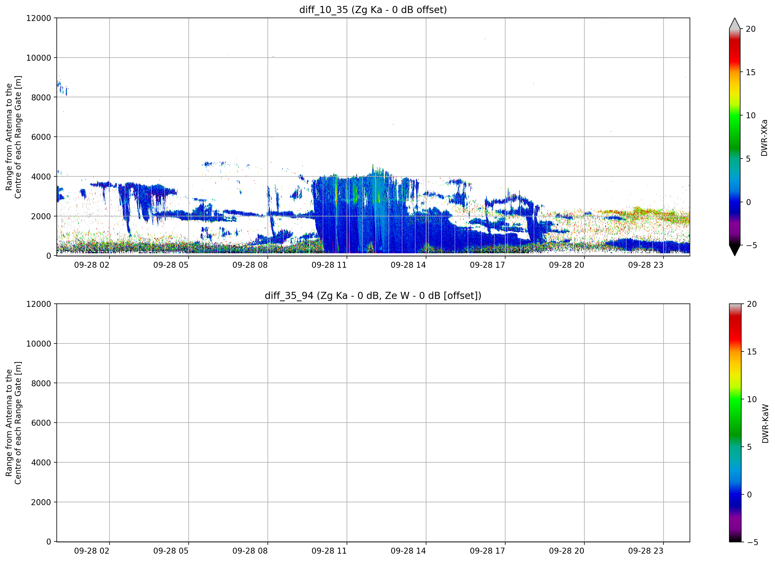Click the top plot x-axis label 09-28 23
This screenshot has height=561, width=775.
pos(646,265)
